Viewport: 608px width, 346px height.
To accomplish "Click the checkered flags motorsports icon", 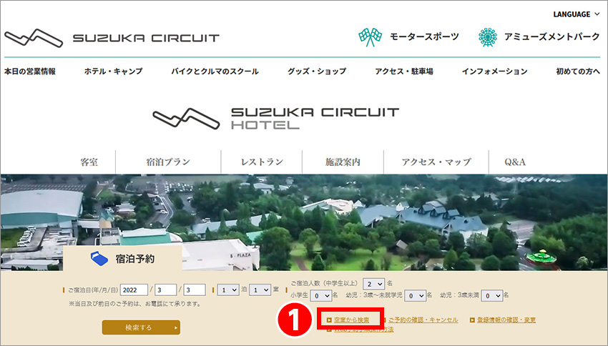I will pyautogui.click(x=370, y=37).
